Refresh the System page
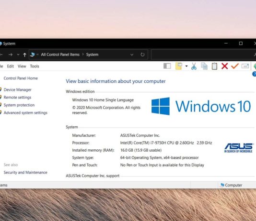 [142, 55]
